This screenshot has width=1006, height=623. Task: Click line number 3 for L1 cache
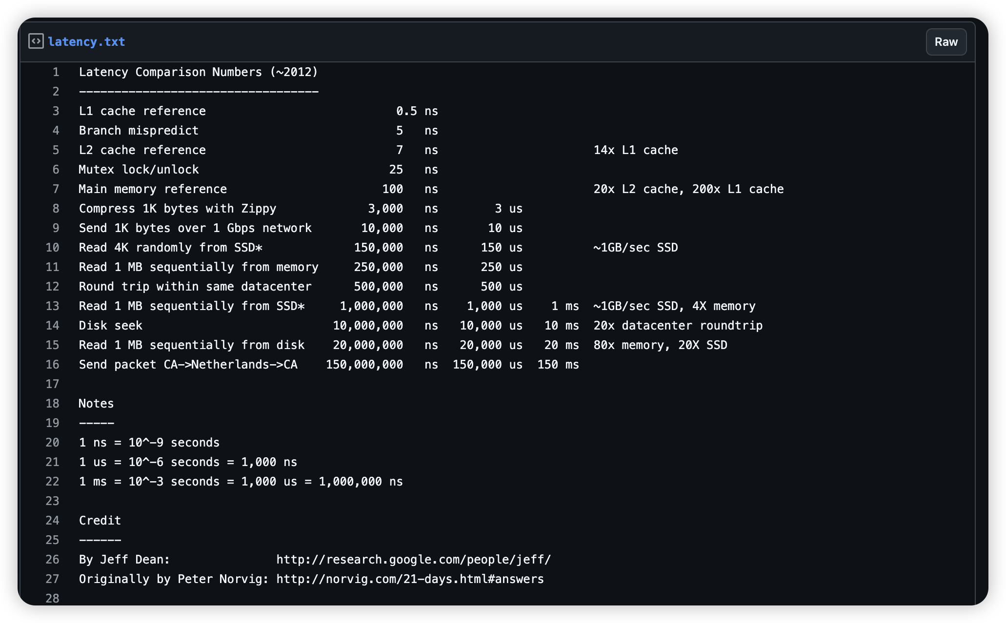coord(56,111)
